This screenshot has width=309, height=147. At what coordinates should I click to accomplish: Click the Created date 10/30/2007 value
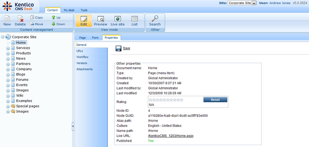pyautogui.click(x=165, y=83)
